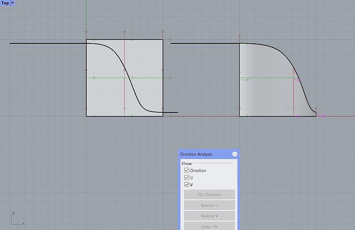Uncheck the Direction checkbox

187,170
